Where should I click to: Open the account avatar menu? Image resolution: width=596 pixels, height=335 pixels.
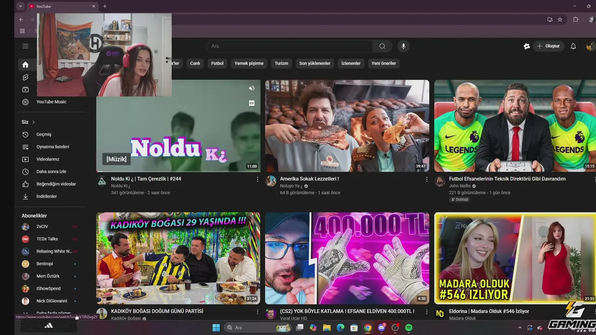point(591,46)
